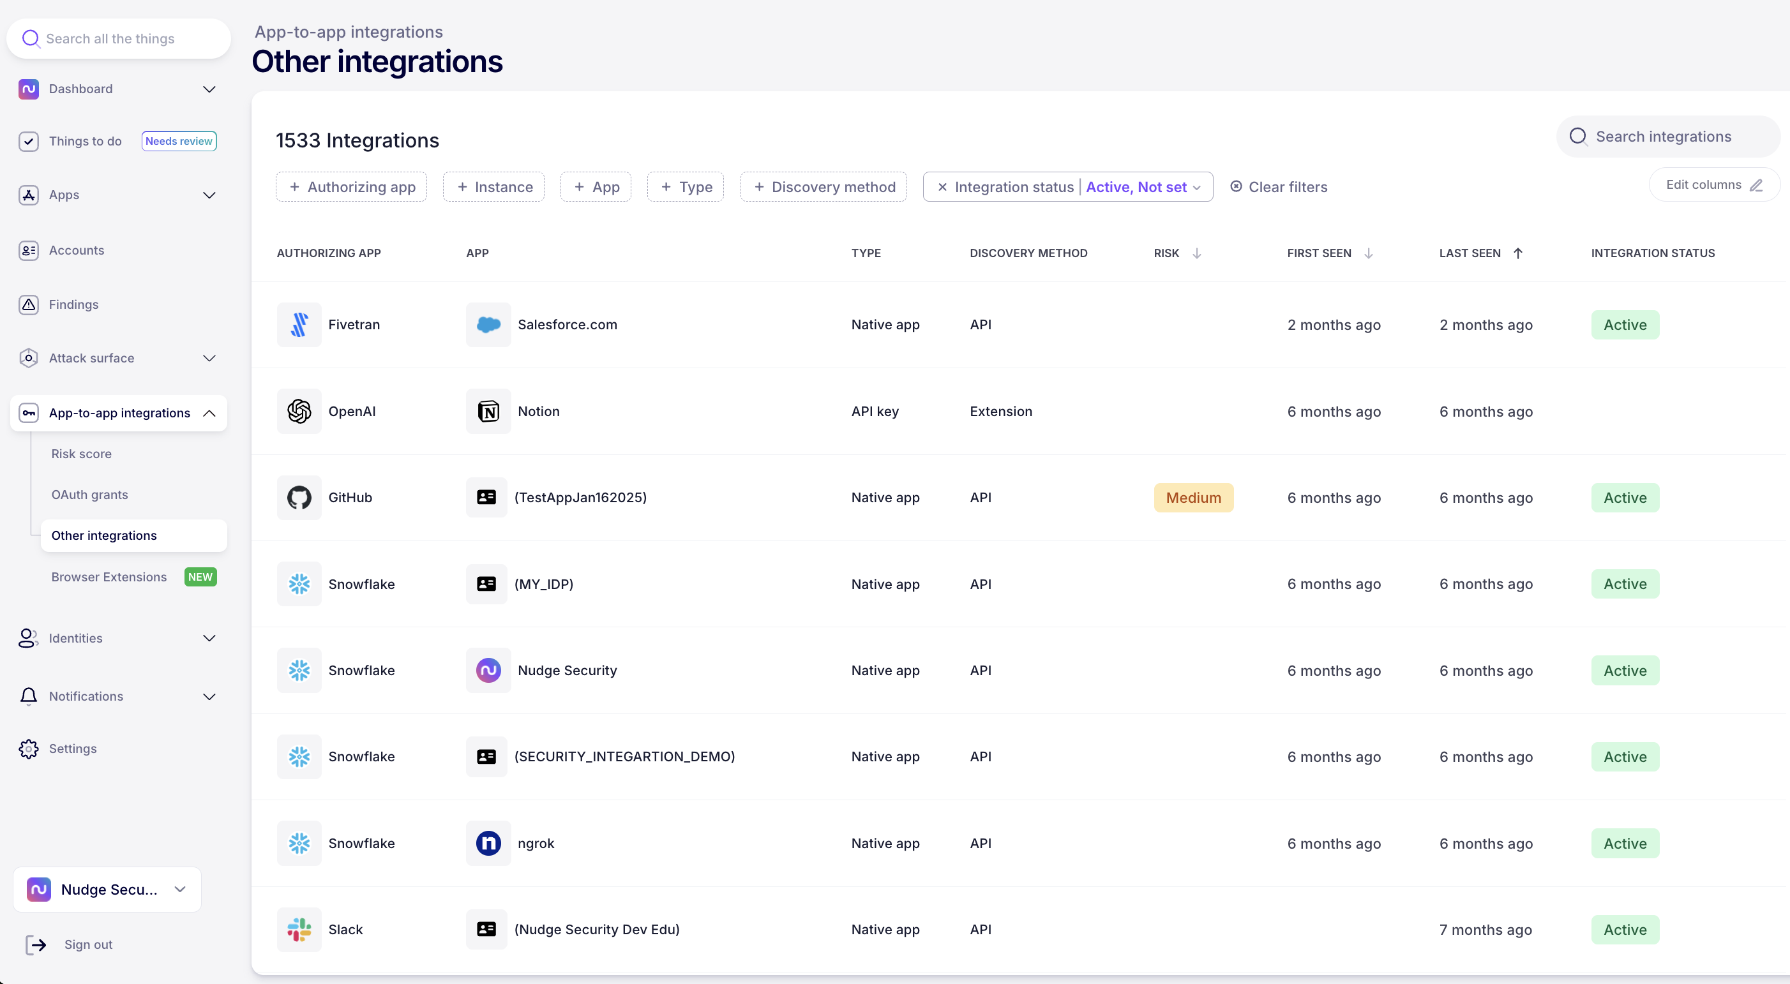1790x984 pixels.
Task: Go to Browser Extensions page
Action: 109,577
